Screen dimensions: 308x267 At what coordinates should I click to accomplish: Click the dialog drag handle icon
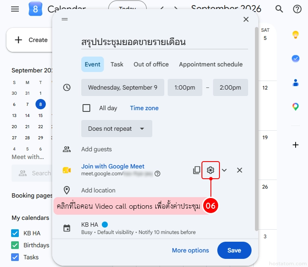pyautogui.click(x=65, y=19)
